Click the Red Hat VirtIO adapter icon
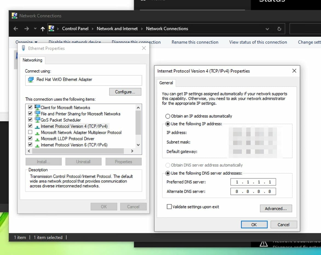321x255 pixels. point(31,80)
